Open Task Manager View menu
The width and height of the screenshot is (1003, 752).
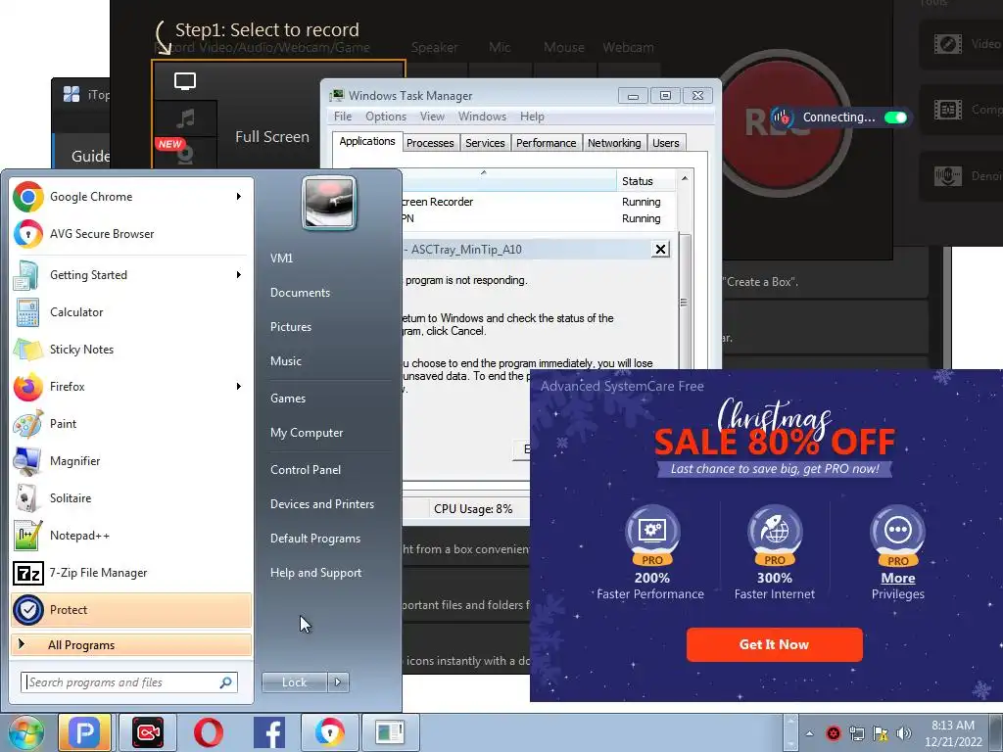432,117
